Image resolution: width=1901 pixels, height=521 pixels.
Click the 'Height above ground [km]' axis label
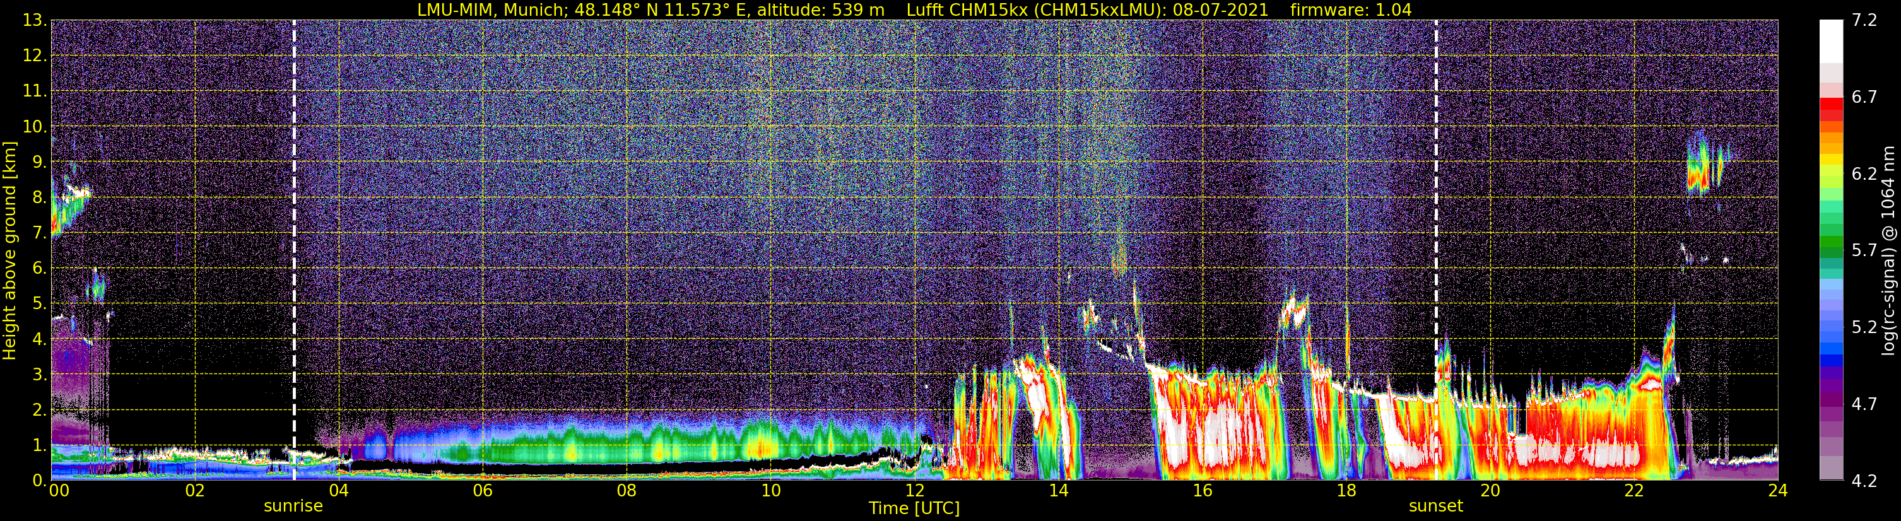coord(9,249)
